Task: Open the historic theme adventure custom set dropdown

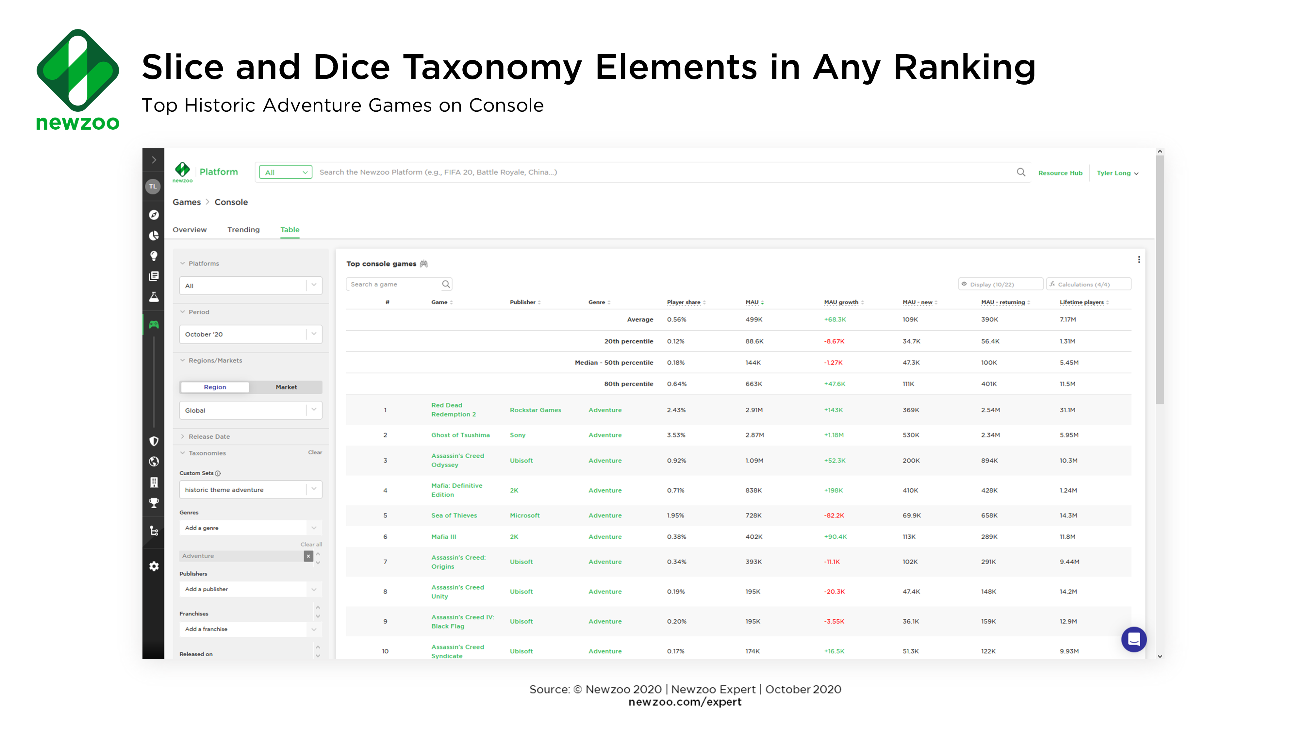Action: click(x=251, y=490)
